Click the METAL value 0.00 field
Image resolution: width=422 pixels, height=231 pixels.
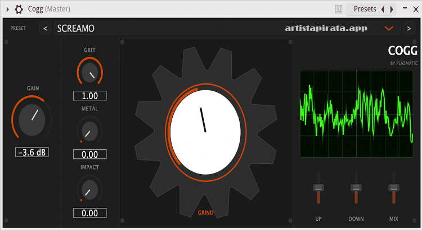tap(89, 154)
